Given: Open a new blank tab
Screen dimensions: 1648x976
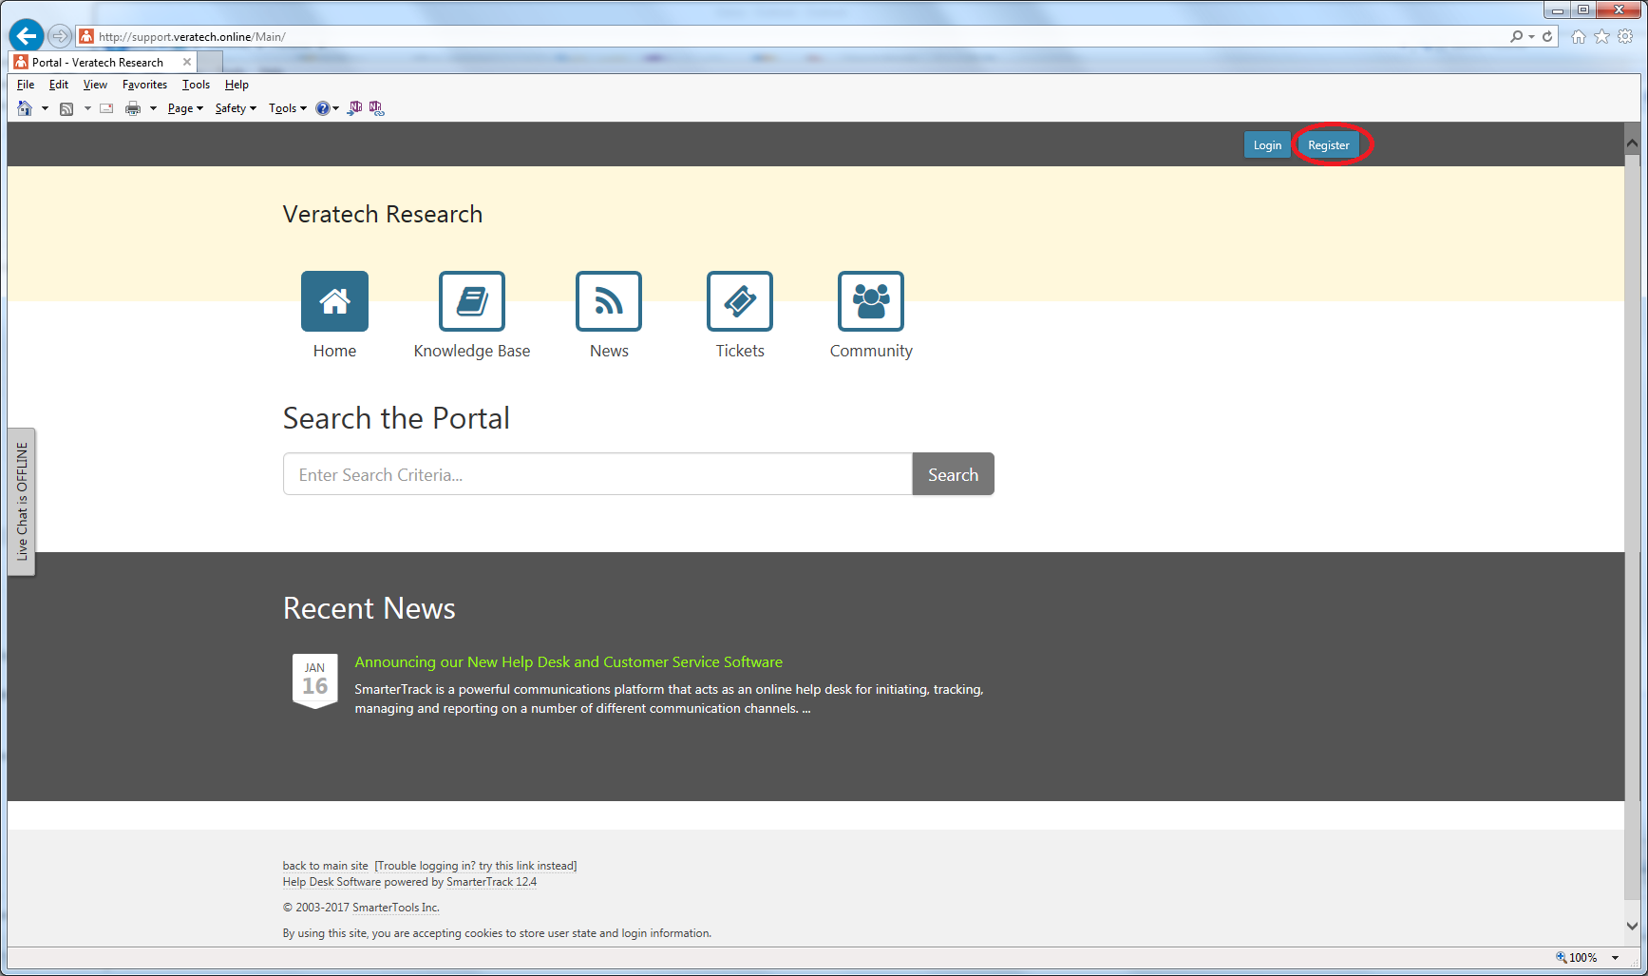Looking at the screenshot, I should click(211, 62).
